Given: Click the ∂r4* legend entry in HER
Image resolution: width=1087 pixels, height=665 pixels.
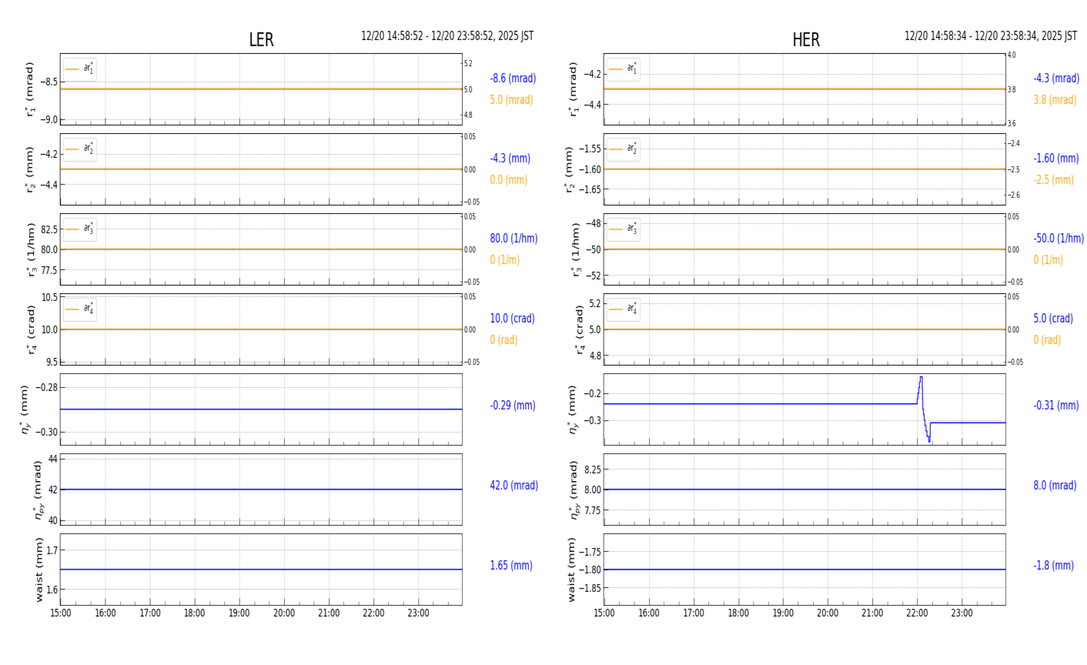Looking at the screenshot, I should pyautogui.click(x=624, y=309).
